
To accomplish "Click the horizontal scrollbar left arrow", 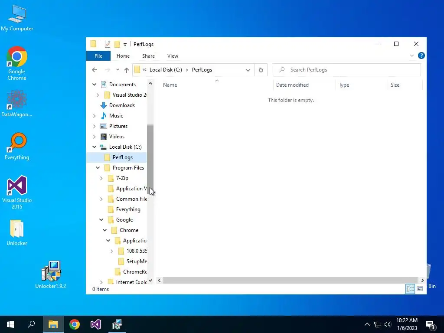I will tap(159, 281).
